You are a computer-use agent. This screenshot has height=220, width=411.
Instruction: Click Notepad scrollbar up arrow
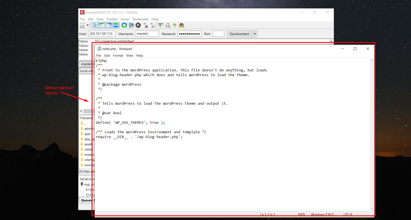[372, 61]
